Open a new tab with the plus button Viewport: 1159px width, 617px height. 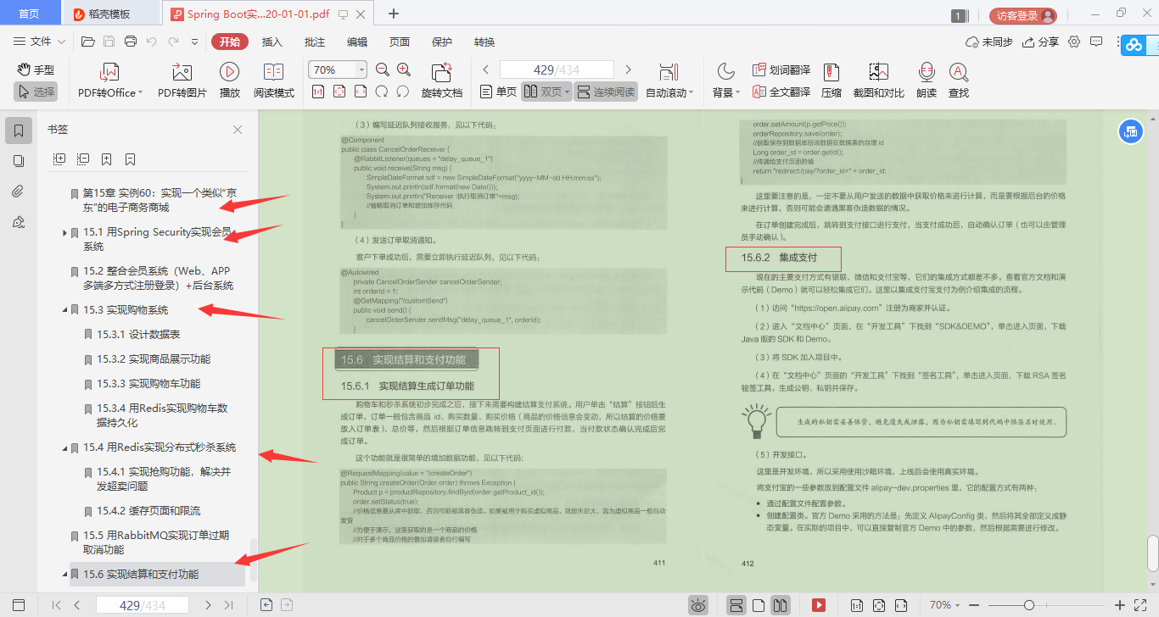(394, 14)
